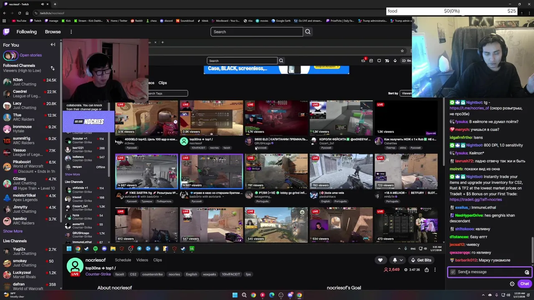Click the Twitch logo home icon
The width and height of the screenshot is (534, 300).
coord(6,32)
